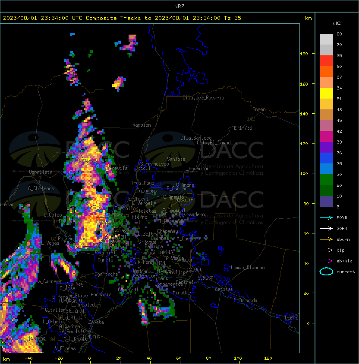Screen dimensions: 359x364
Task: Click the Mirador map label
Action: coord(182,293)
